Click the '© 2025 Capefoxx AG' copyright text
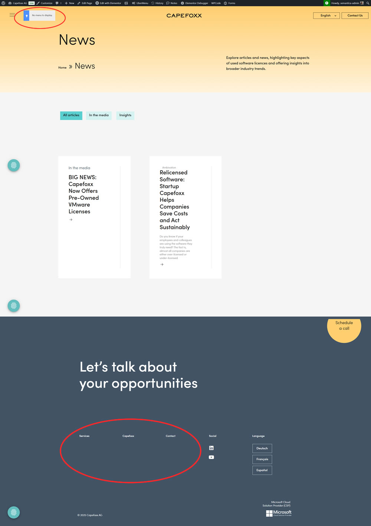This screenshot has width=371, height=526. click(90, 515)
